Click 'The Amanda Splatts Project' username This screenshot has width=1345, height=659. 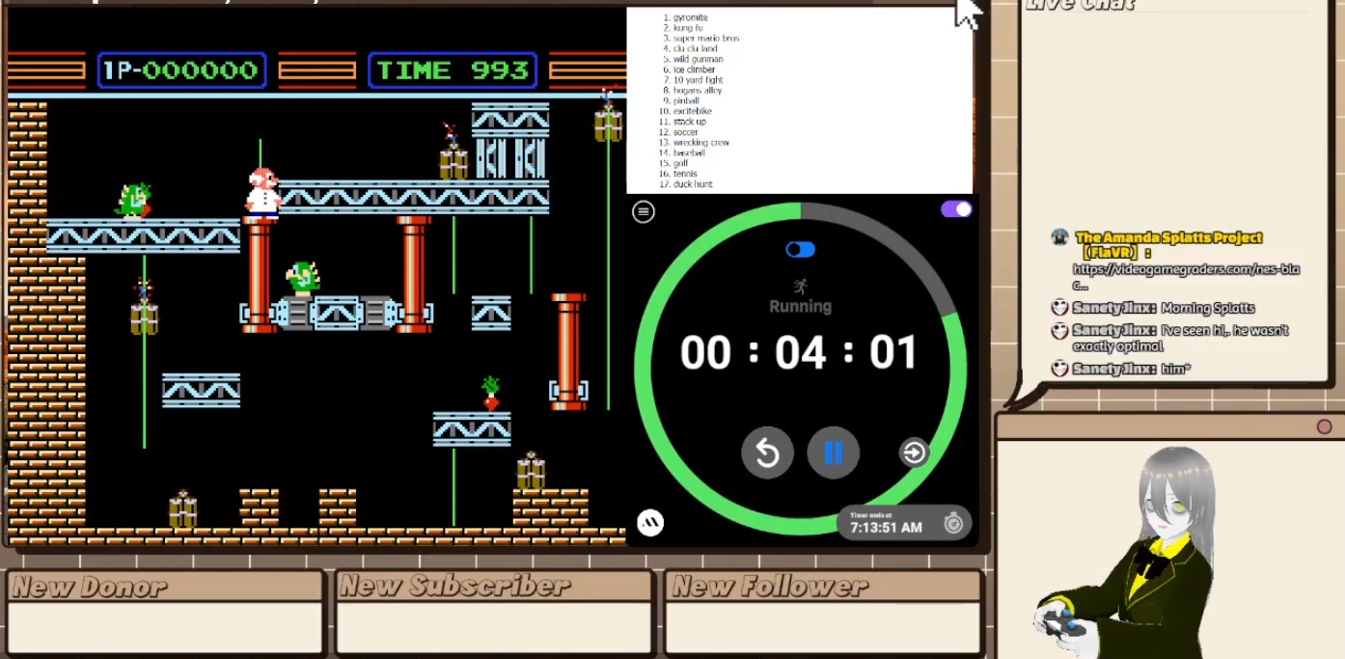pyautogui.click(x=1168, y=237)
